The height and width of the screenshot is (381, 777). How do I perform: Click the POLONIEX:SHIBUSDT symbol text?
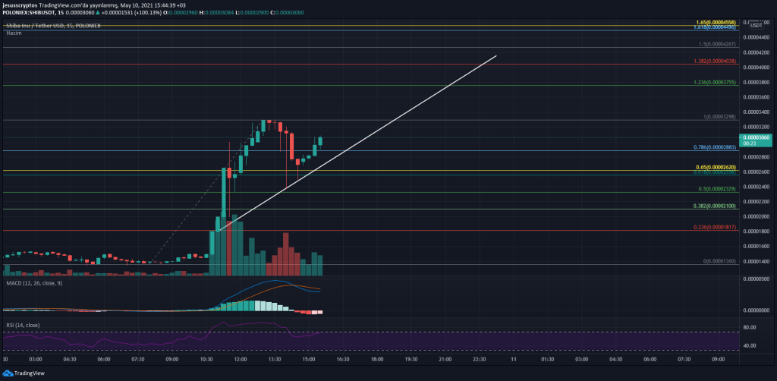tap(30, 14)
